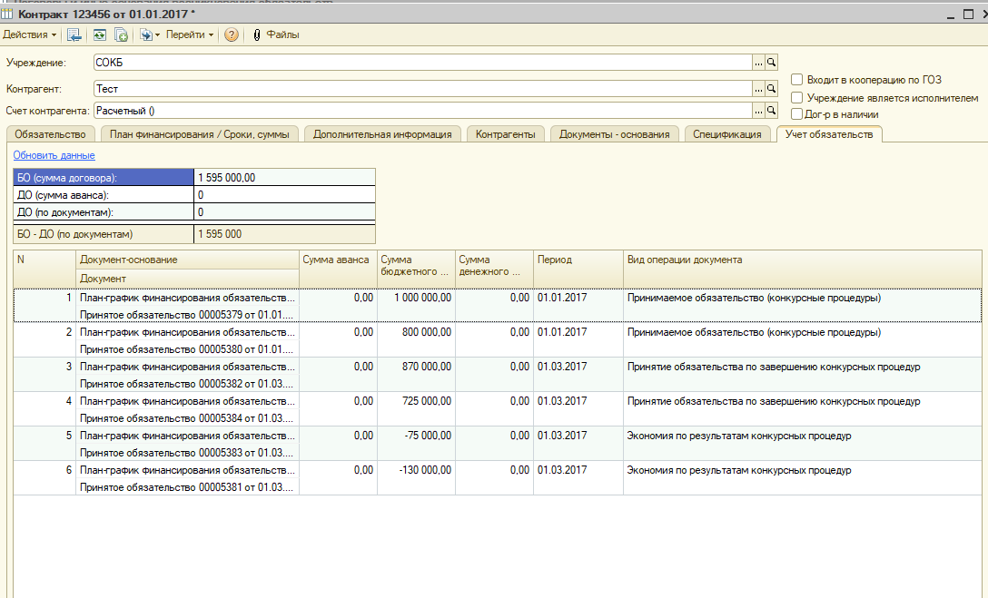988x598 pixels.
Task: Click the paperclip Файлы icon
Action: [x=257, y=34]
